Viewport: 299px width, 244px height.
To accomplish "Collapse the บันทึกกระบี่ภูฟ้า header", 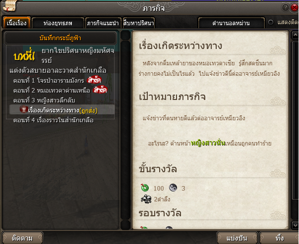I will click(60, 38).
